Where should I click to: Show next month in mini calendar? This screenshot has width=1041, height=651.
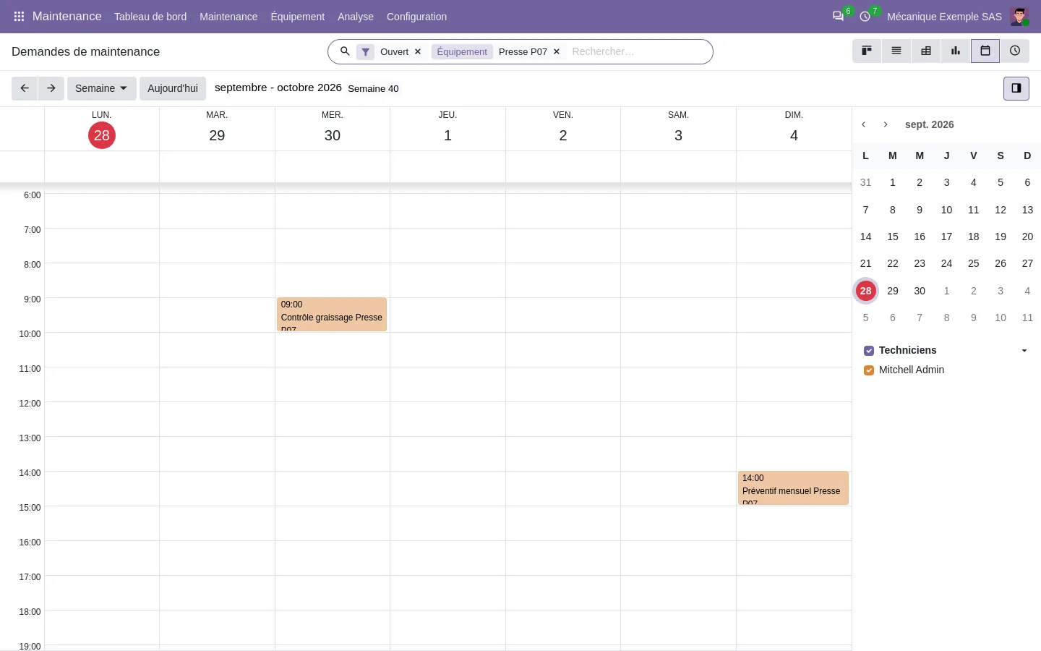[886, 124]
